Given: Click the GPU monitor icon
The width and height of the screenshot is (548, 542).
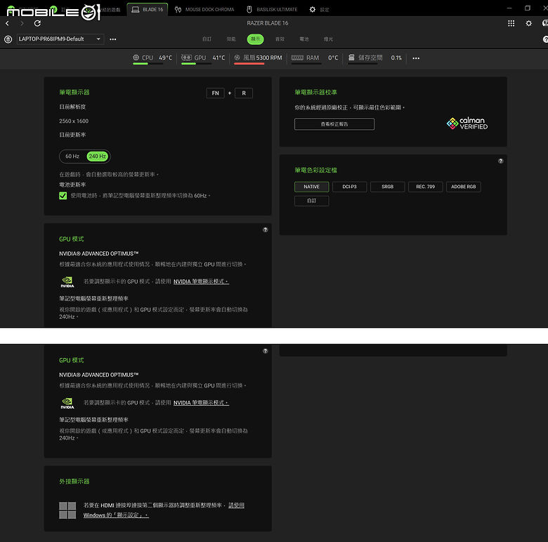Looking at the screenshot, I should pyautogui.click(x=187, y=58).
